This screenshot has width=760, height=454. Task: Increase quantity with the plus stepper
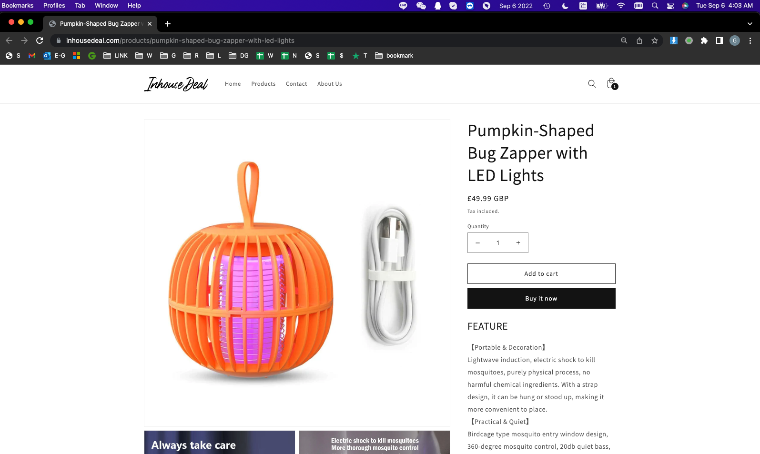pos(518,243)
